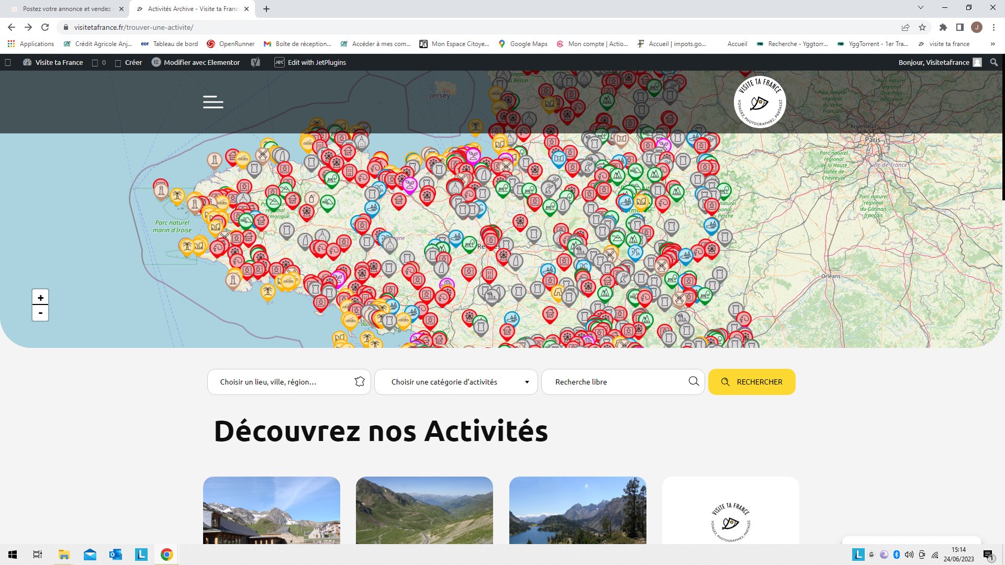Open Google Maps bookmark

pos(523,44)
